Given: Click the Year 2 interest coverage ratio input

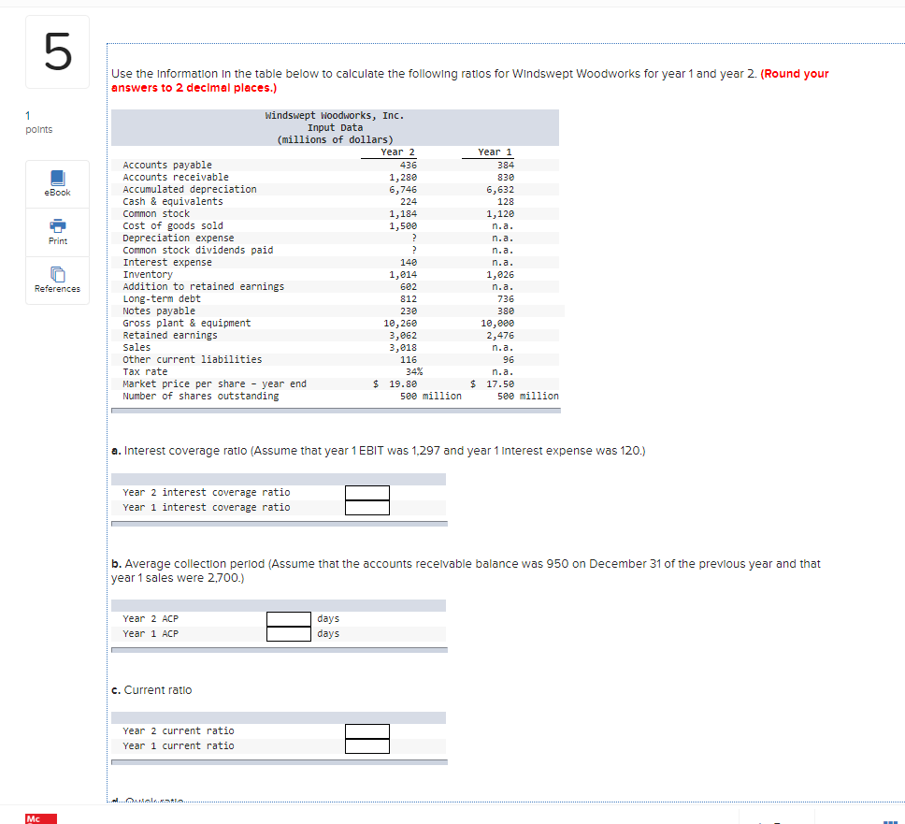Looking at the screenshot, I should [x=367, y=491].
